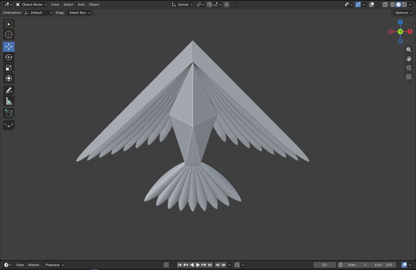Play the animation in reverse
Viewport: 416px width, 270px height.
click(x=192, y=265)
